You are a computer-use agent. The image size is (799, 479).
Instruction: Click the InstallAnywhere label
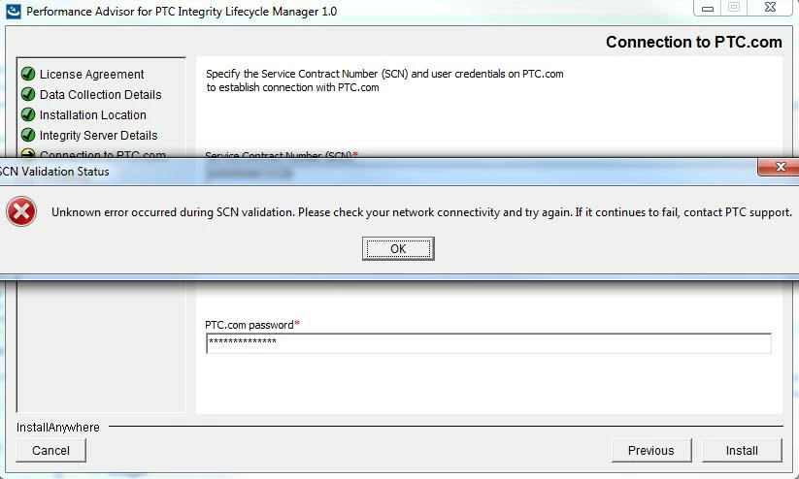pos(57,427)
